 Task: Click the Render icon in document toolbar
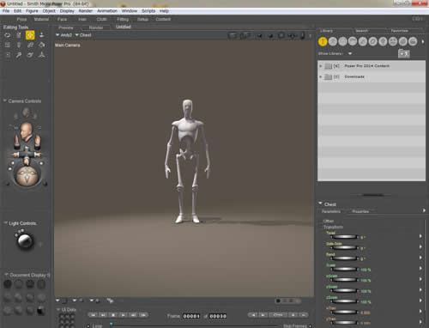click(233, 35)
